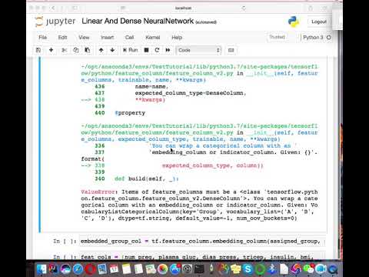Open the Kernel menu

point(153,38)
